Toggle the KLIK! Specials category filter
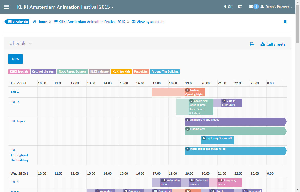Image resolution: width=300 pixels, height=192 pixels. pos(19,72)
